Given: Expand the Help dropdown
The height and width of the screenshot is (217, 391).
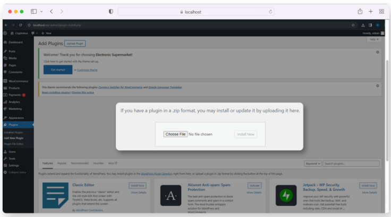Looking at the screenshot, I should pos(373,39).
